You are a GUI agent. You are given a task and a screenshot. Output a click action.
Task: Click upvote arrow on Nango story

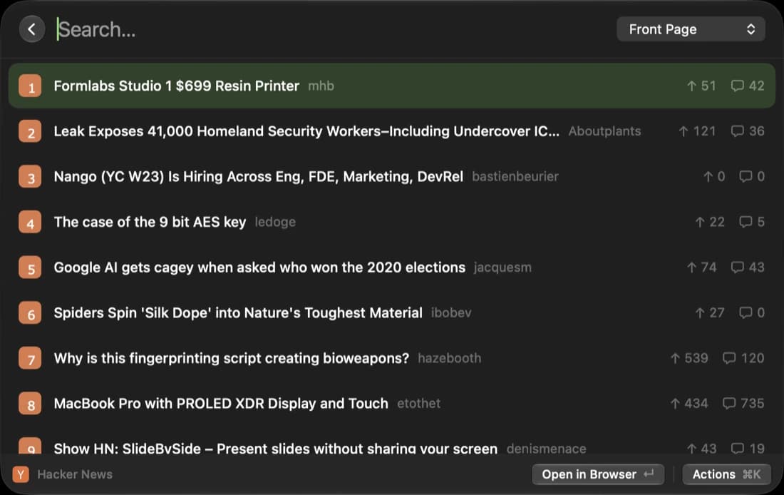[x=708, y=177]
